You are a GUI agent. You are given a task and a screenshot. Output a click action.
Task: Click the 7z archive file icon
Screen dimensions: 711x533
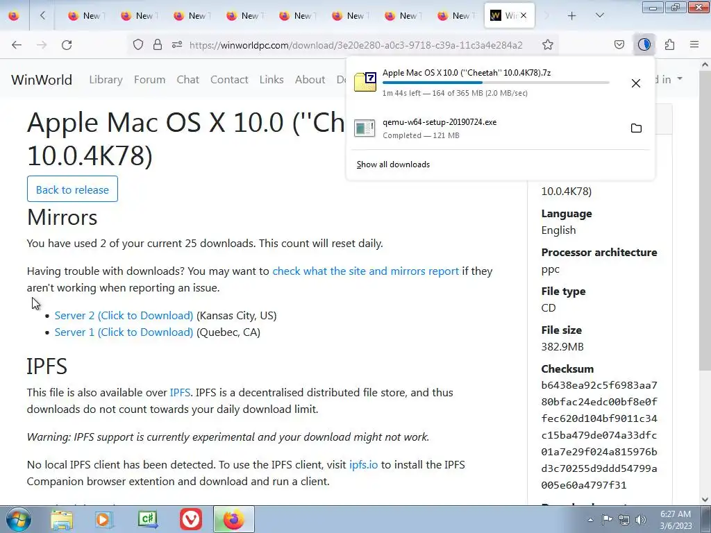click(365, 82)
